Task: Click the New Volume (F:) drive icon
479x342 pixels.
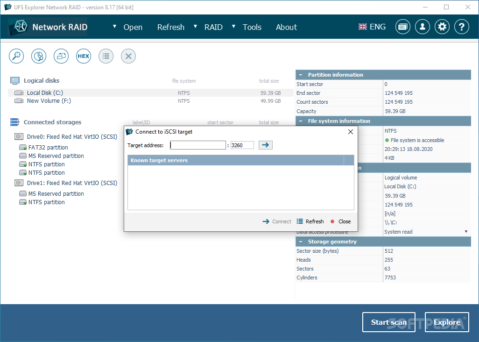Action: [x=19, y=100]
